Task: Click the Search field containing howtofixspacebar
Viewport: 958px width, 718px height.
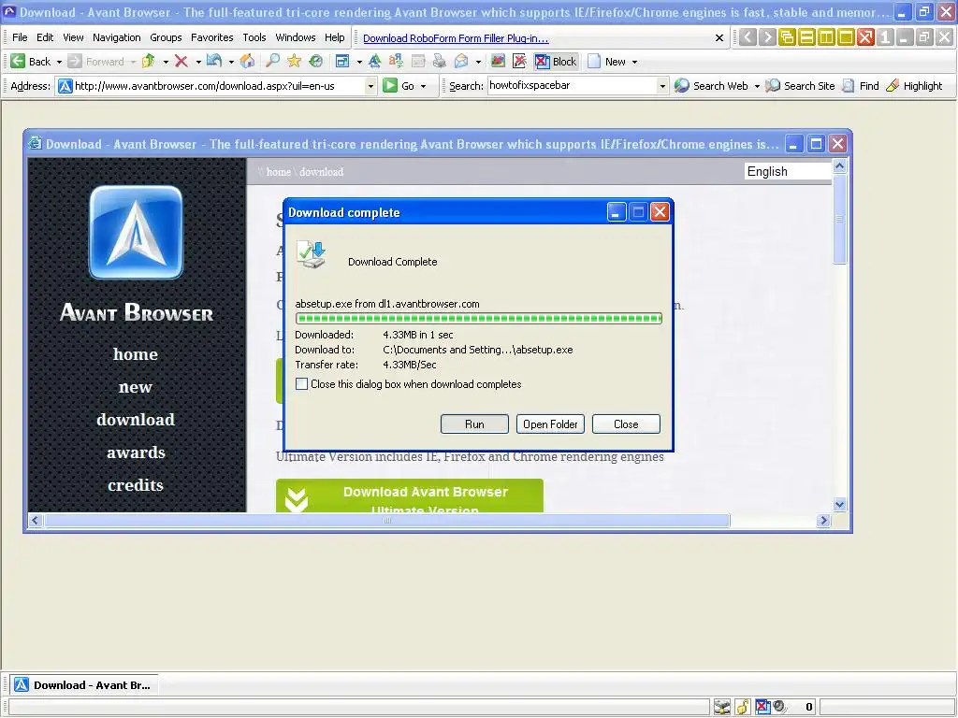Action: [x=572, y=86]
